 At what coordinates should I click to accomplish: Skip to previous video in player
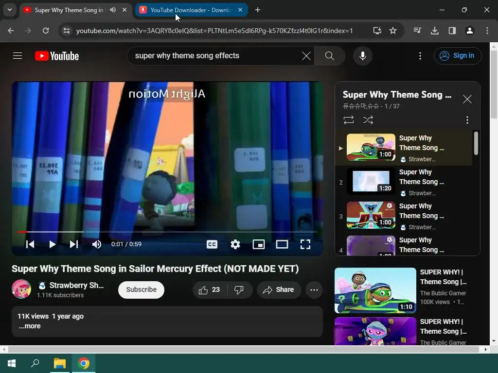[30, 244]
